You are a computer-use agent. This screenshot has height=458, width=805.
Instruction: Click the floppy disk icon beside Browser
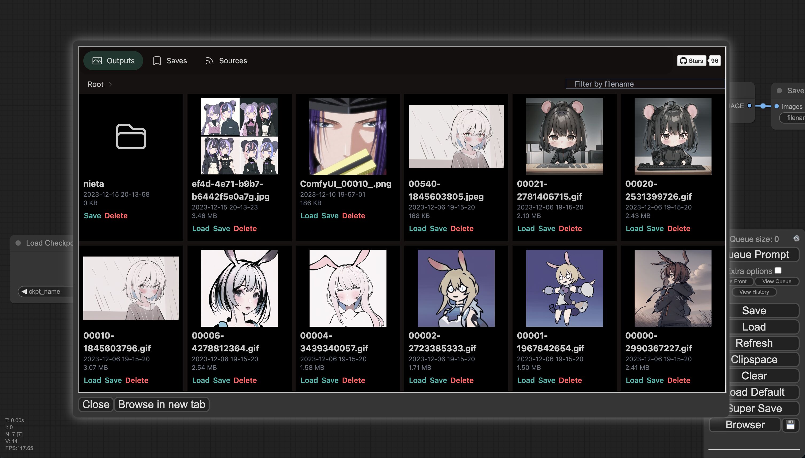(790, 425)
